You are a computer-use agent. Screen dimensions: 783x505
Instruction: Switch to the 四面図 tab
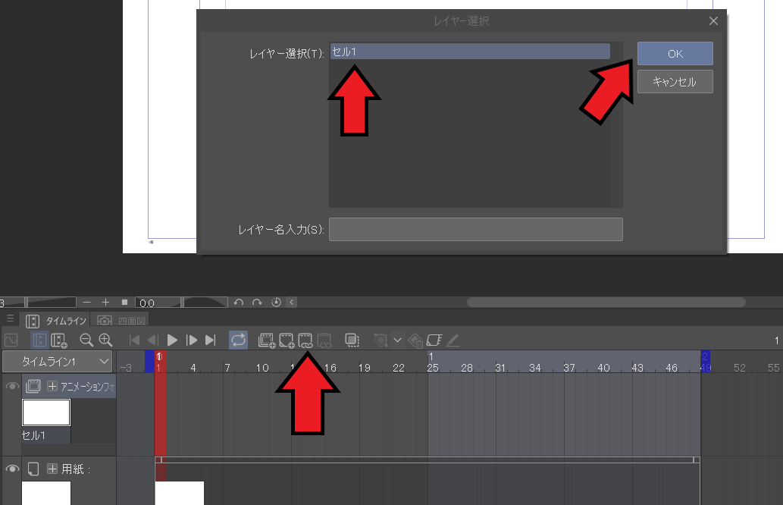click(x=124, y=320)
